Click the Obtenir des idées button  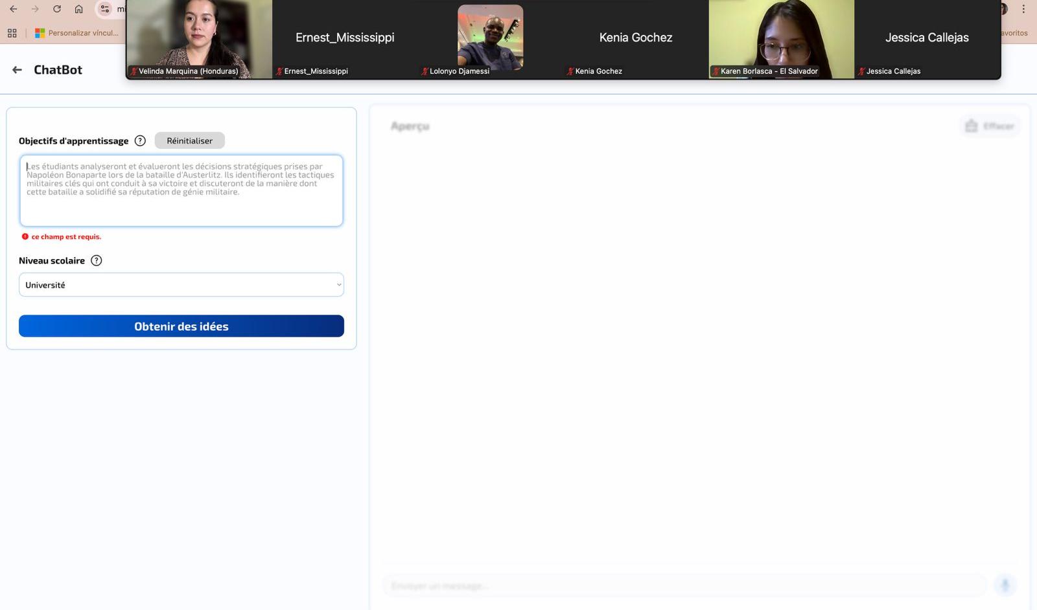coord(181,326)
